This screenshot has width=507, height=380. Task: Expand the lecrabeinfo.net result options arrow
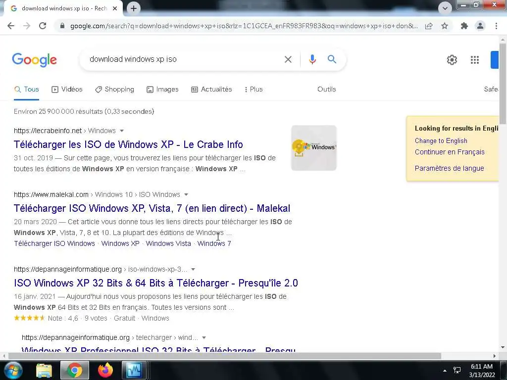pyautogui.click(x=122, y=131)
